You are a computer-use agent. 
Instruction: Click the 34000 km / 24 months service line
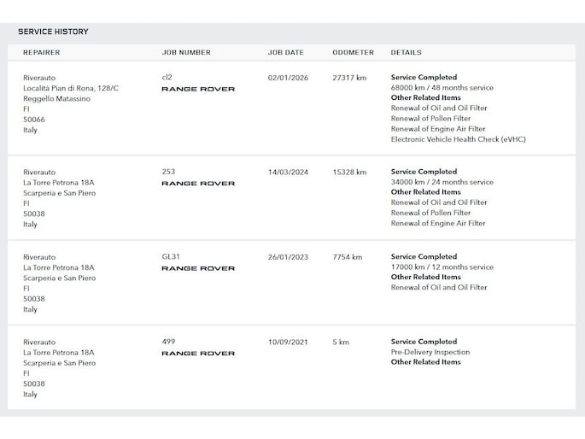(442, 182)
